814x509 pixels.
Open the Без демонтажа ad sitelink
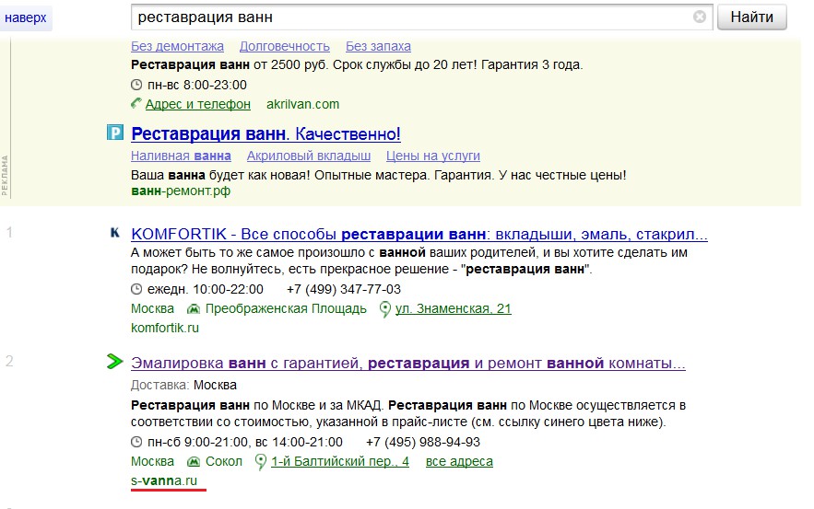click(177, 46)
